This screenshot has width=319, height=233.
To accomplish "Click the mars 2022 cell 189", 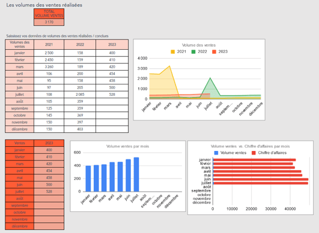I will point(80,66).
